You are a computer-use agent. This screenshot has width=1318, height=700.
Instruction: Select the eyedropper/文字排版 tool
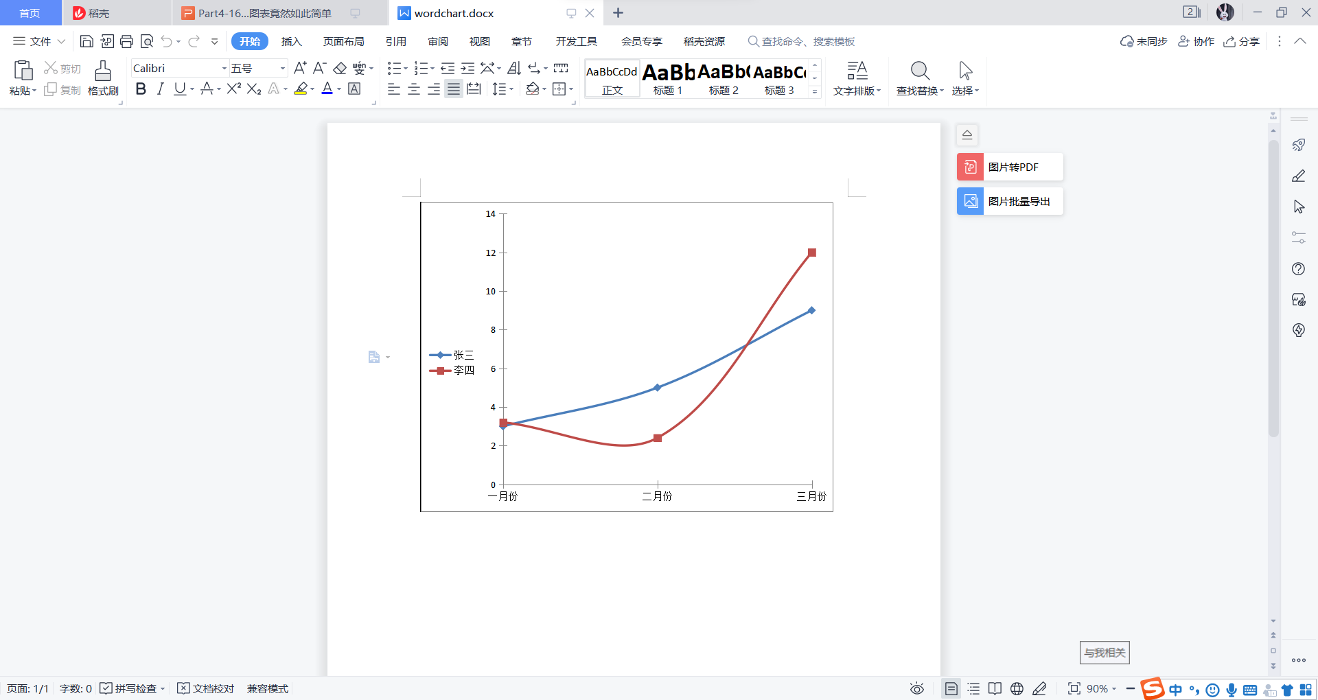pyautogui.click(x=856, y=78)
